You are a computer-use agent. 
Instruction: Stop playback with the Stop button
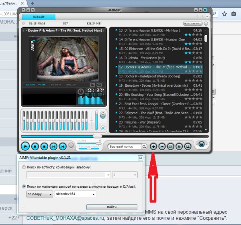(44, 146)
